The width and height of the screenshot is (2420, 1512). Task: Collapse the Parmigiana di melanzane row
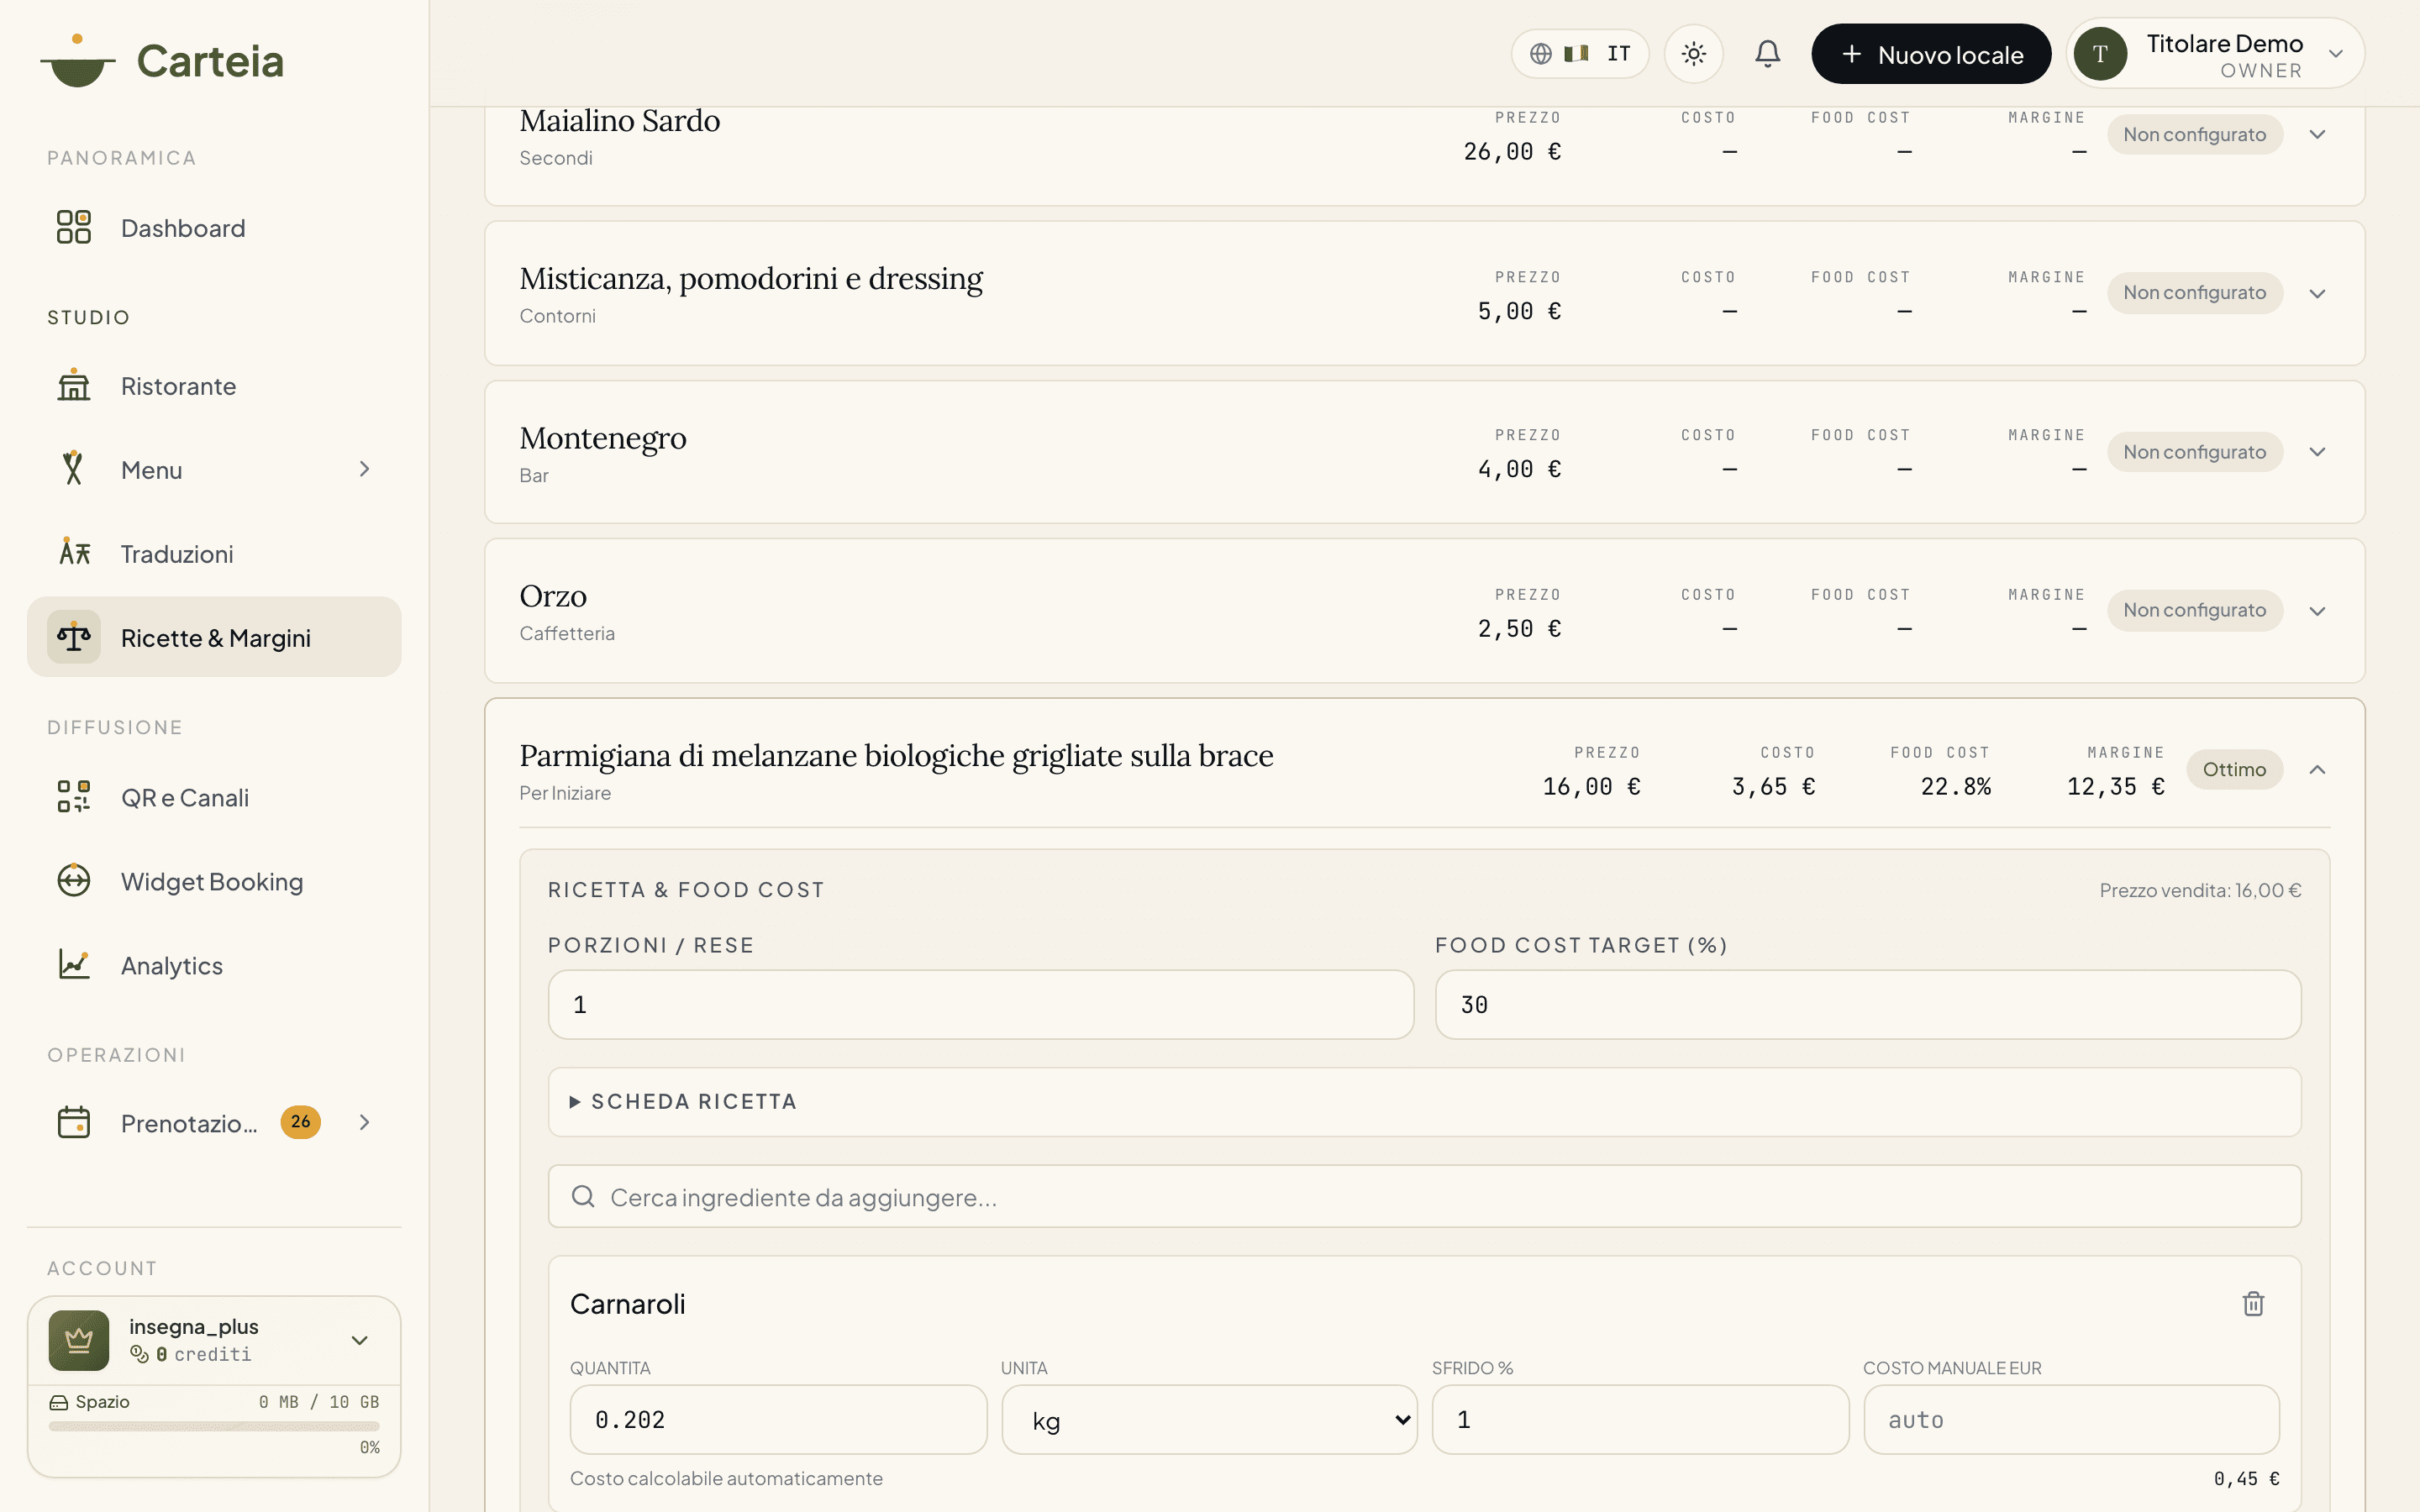pyautogui.click(x=2317, y=769)
